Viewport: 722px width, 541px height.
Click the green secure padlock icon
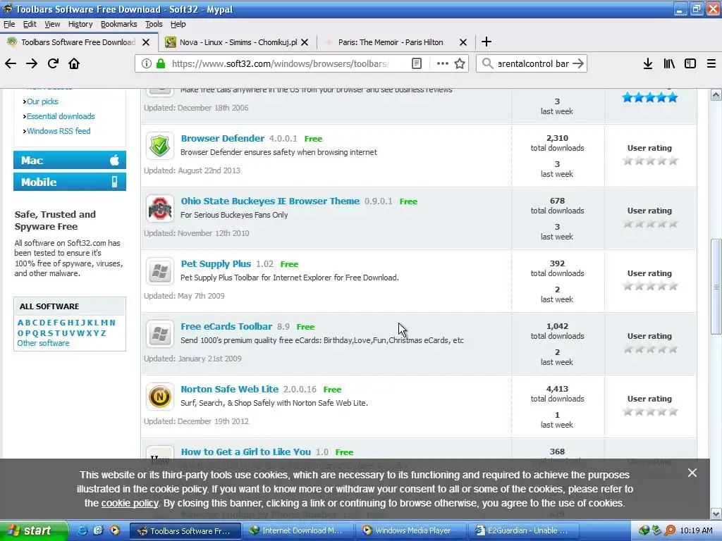click(x=161, y=63)
